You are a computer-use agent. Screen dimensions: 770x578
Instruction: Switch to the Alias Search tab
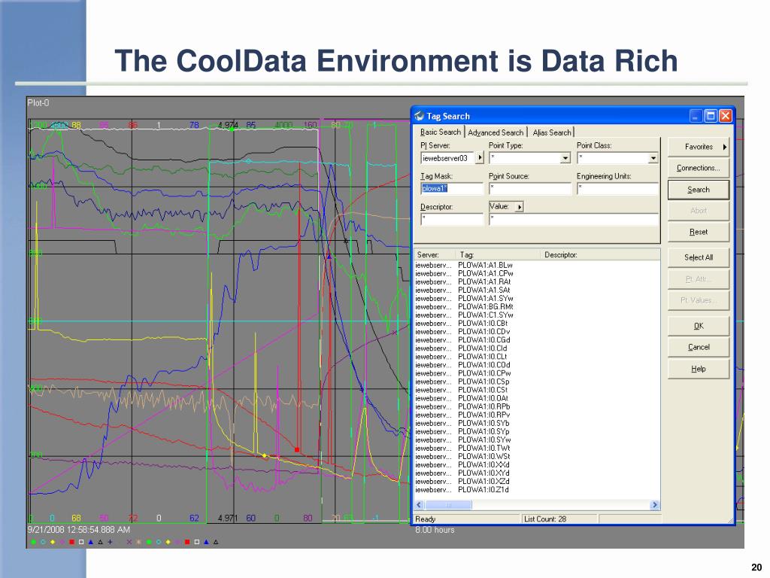click(552, 132)
